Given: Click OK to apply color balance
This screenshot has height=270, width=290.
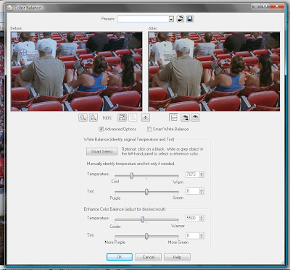Looking at the screenshot, I should pyautogui.click(x=120, y=257).
